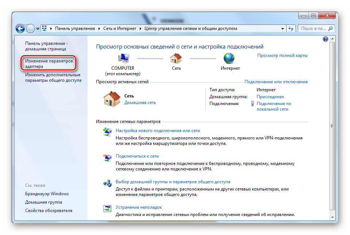Click the Control Panel icon in address bar
The height and width of the screenshot is (235, 350).
click(x=45, y=28)
